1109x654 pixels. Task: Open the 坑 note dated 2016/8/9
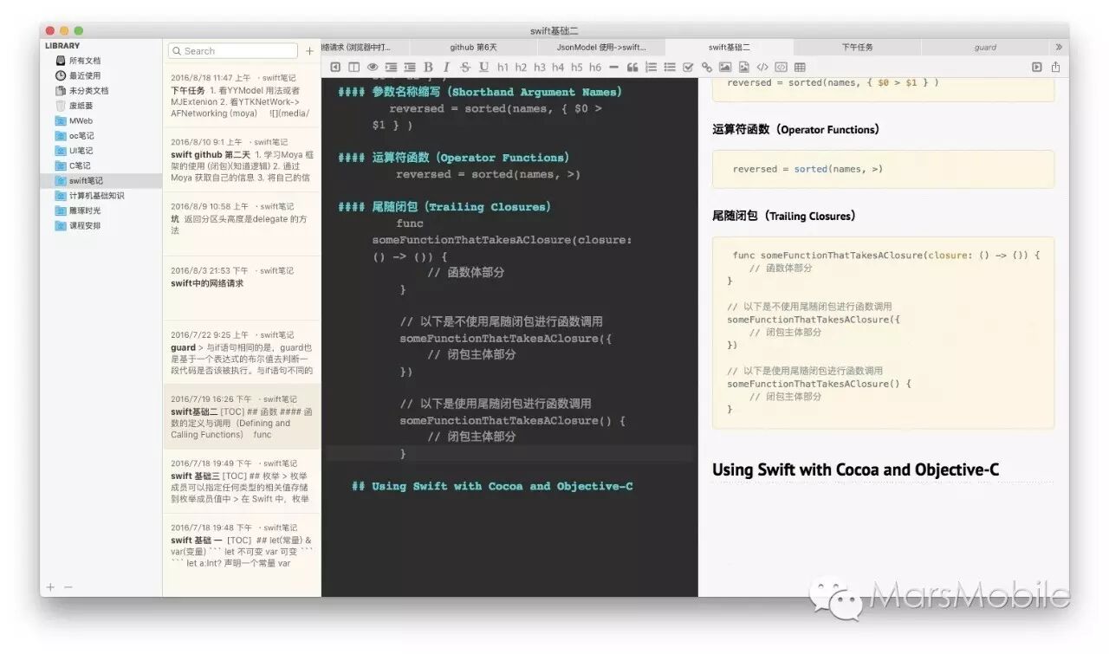[x=242, y=223]
